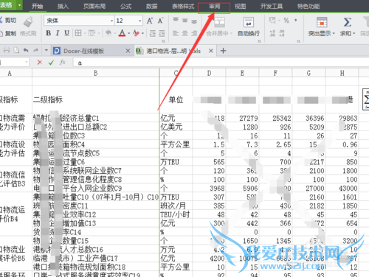The image size is (369, 277).
Task: Select column G header
Action: coord(308,73)
